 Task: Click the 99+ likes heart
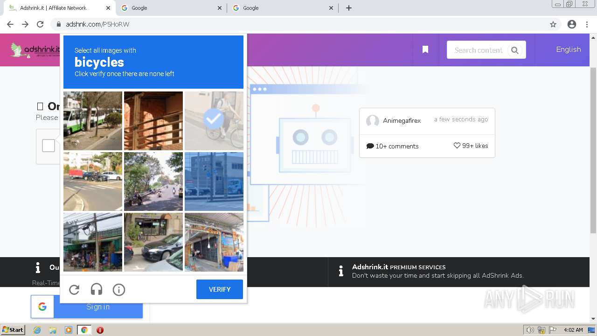click(457, 146)
